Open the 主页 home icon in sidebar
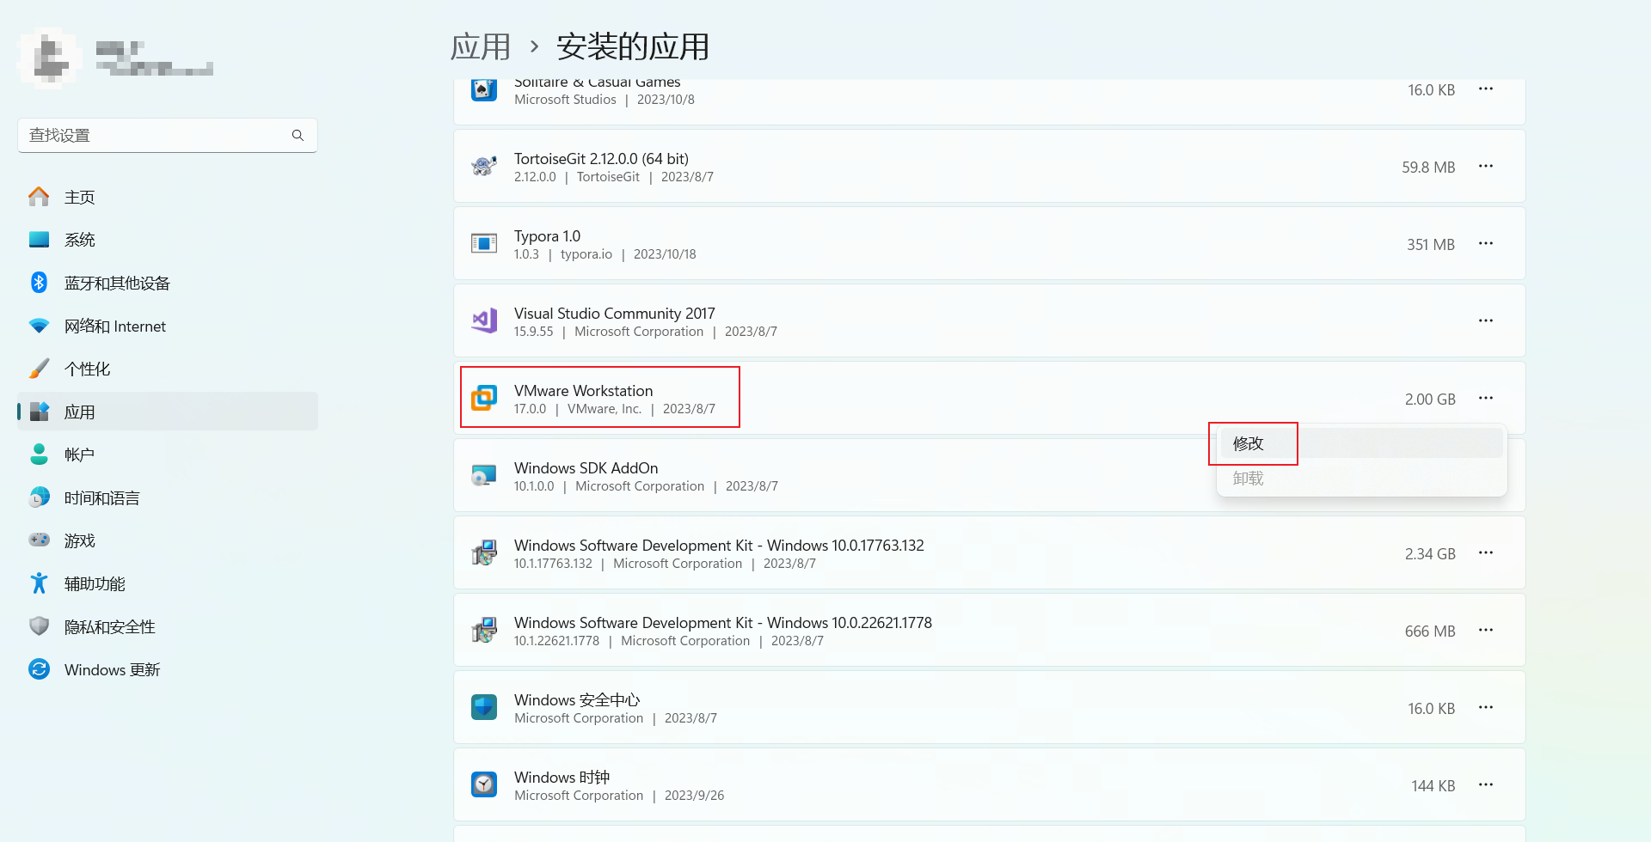 (x=39, y=197)
